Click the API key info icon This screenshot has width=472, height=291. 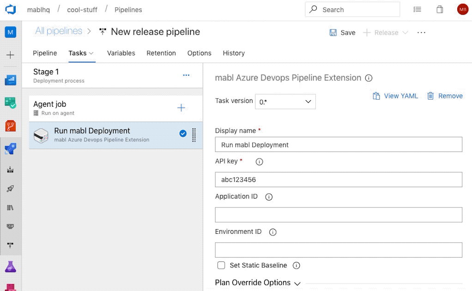[259, 162]
